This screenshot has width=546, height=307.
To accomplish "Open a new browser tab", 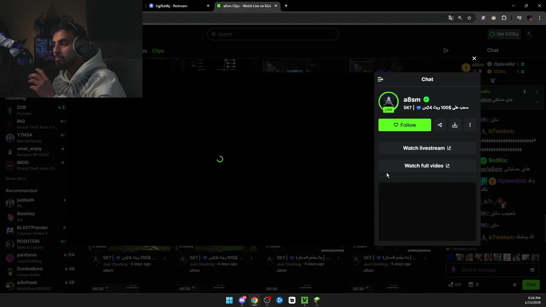I will click(286, 6).
